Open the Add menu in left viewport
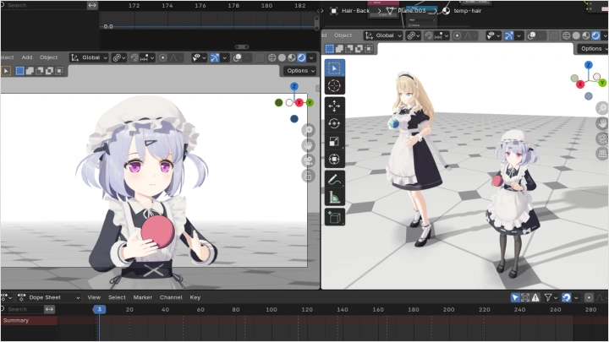This screenshot has height=342, width=609. point(27,57)
